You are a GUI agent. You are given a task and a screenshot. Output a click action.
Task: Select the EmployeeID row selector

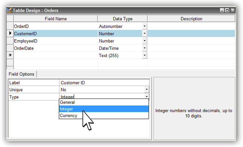10,41
